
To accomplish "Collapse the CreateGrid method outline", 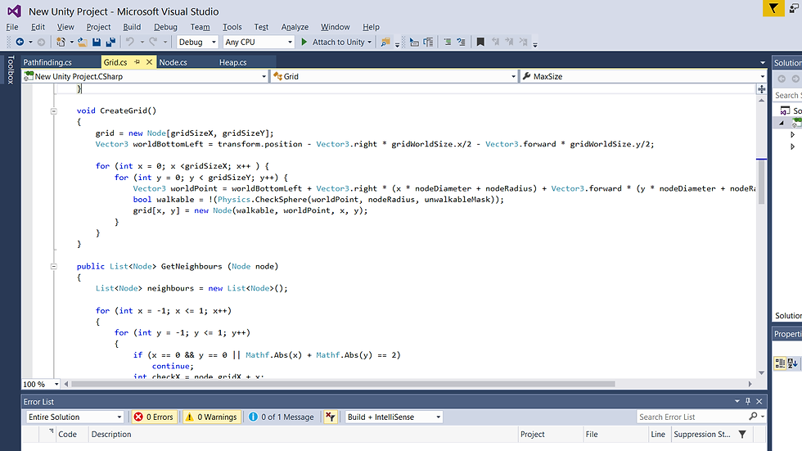I will [x=54, y=111].
